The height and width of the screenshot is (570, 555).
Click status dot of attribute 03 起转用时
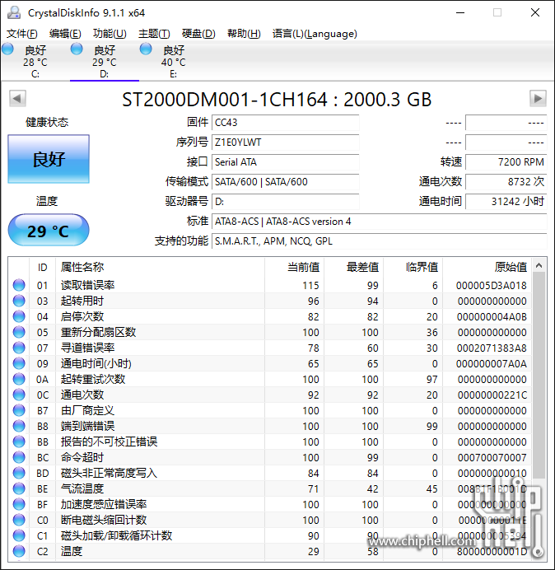coord(19,301)
